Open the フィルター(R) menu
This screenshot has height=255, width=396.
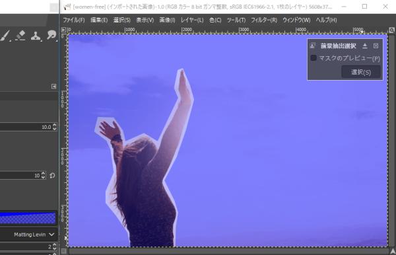(264, 20)
